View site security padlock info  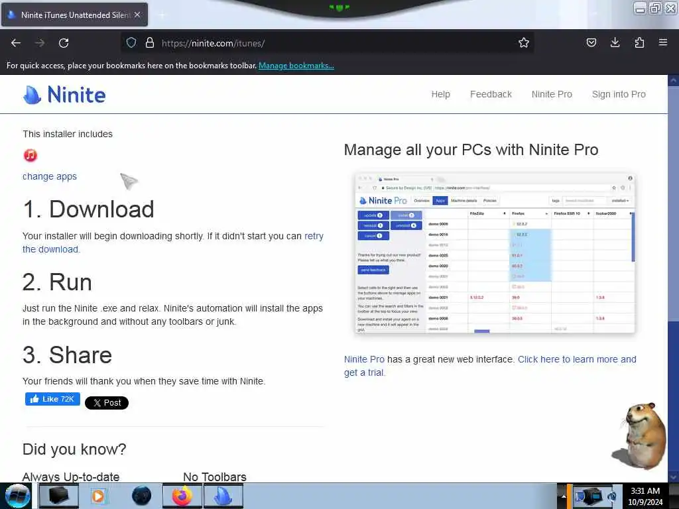coord(150,42)
